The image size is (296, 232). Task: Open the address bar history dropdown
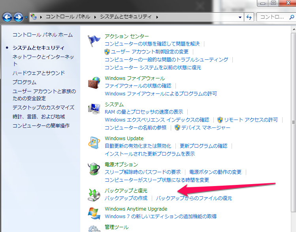240,17
